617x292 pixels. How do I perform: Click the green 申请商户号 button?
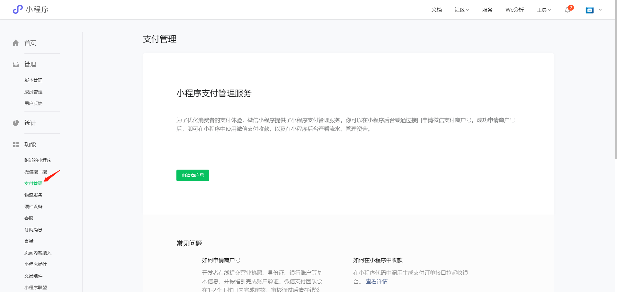[193, 175]
